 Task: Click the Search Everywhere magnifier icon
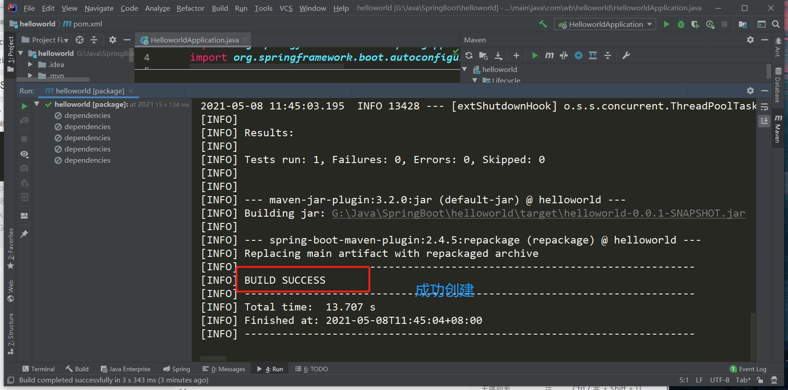[776, 24]
